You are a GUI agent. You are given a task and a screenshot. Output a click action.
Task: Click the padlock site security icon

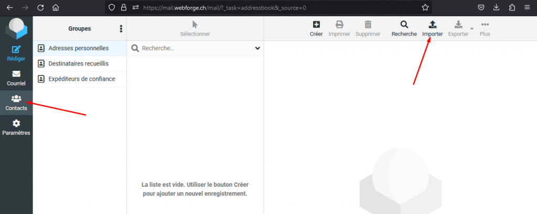click(x=124, y=7)
